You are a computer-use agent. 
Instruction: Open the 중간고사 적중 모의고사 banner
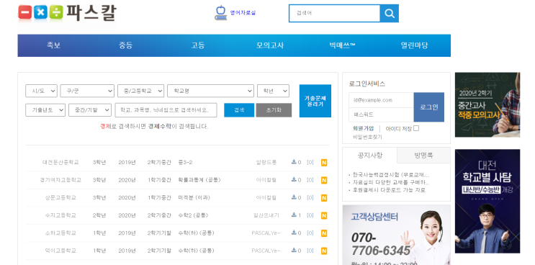[x=487, y=104]
